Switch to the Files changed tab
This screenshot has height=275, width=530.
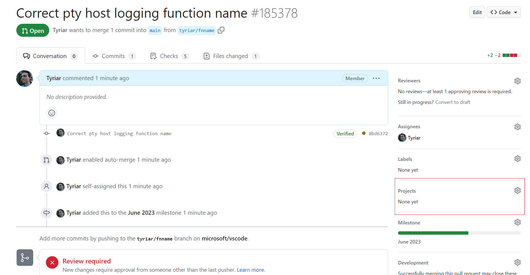pos(230,56)
